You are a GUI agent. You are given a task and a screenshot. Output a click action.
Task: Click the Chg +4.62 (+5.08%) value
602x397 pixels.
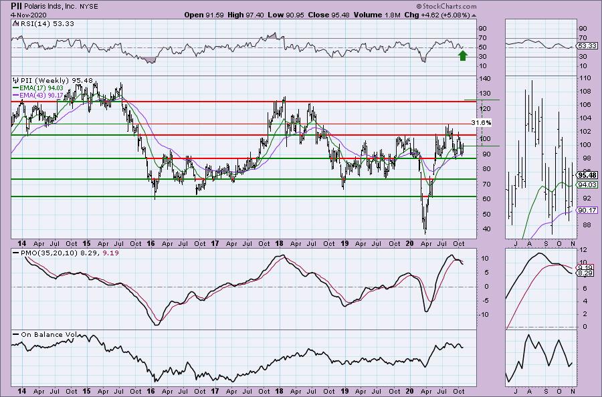(437, 15)
